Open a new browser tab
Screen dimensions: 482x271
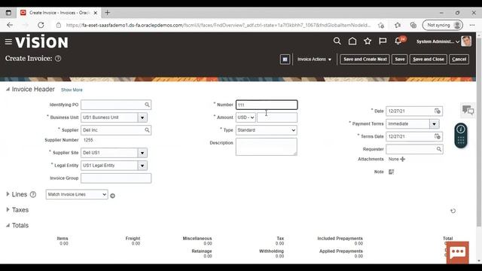click(x=107, y=13)
